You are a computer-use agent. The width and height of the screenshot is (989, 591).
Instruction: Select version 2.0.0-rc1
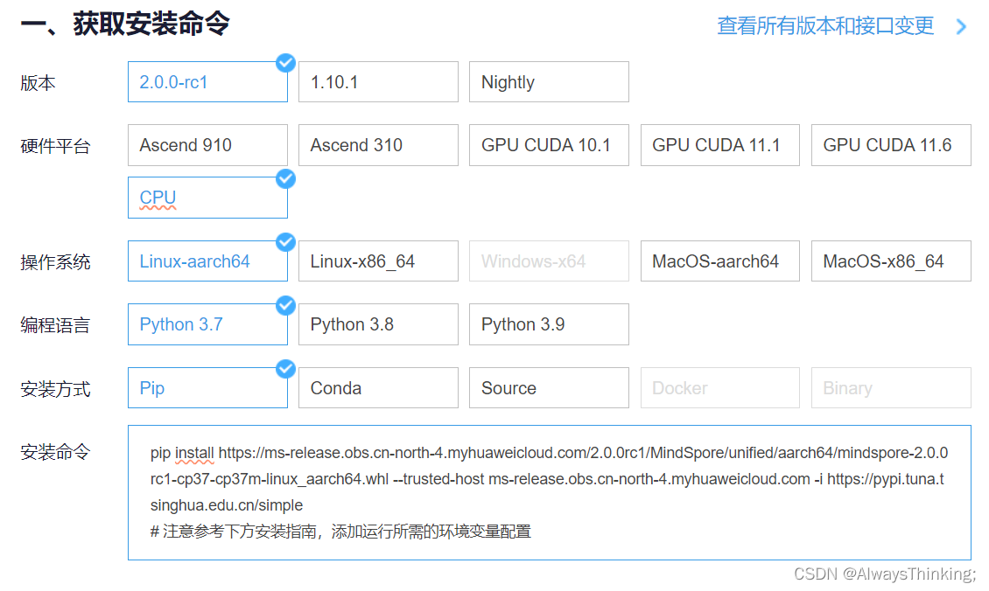207,82
